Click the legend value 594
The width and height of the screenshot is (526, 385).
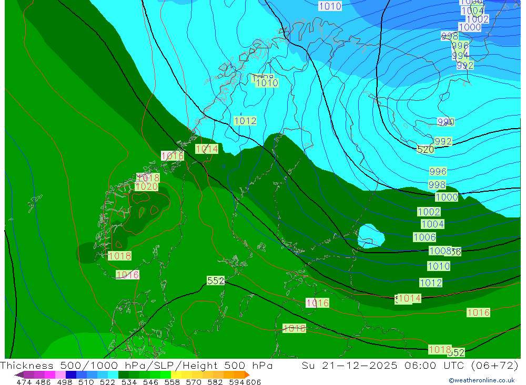237,382
